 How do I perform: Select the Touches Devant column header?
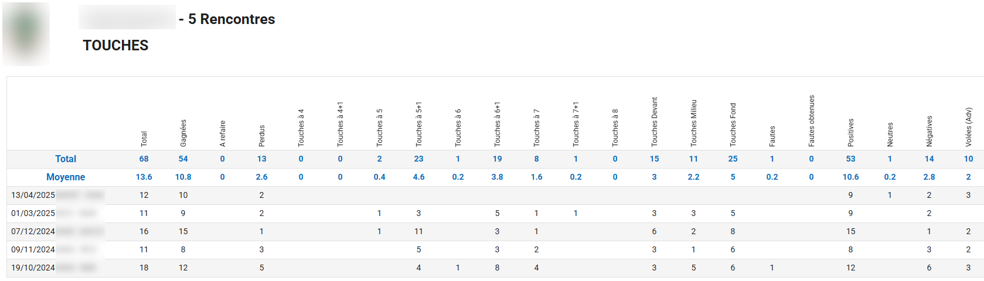tap(655, 122)
